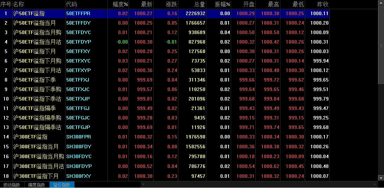384x188 pixels.
Task: Switch to the 波动指数 tab
Action: 12,185
